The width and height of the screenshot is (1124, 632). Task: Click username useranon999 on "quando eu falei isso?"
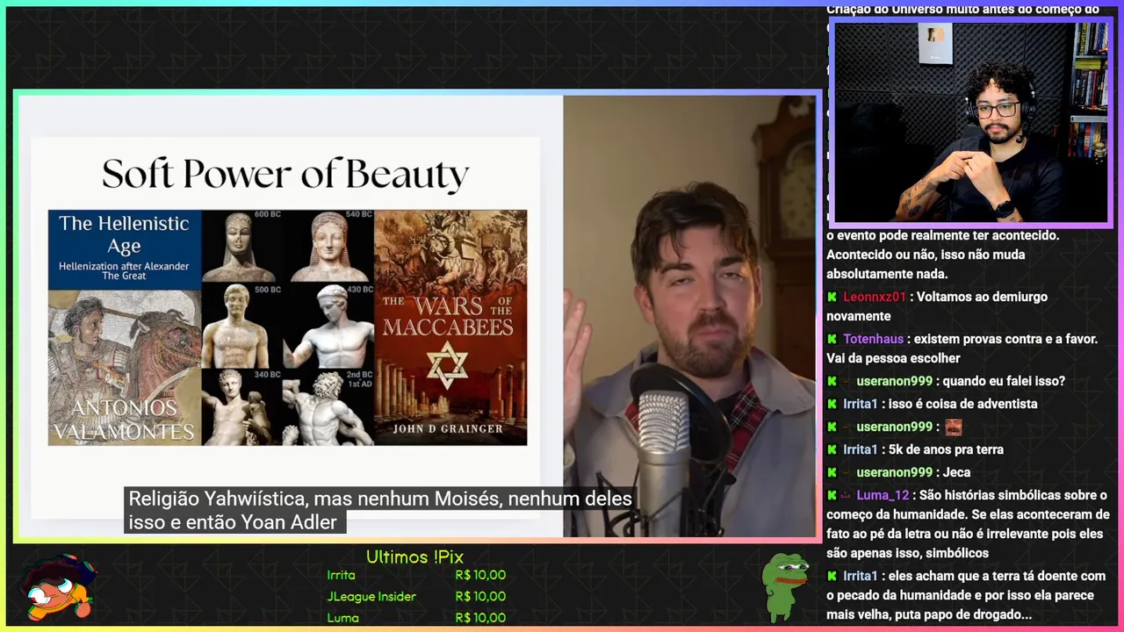894,382
